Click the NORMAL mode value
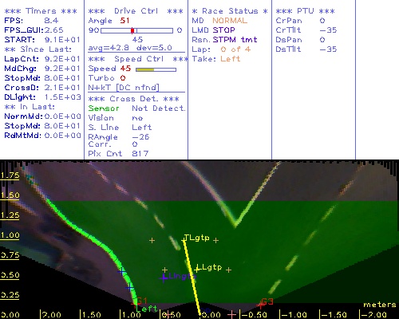The height and width of the screenshot is (319, 399). [x=230, y=21]
